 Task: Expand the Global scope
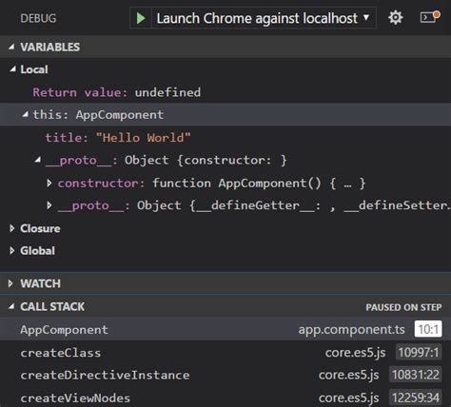pyautogui.click(x=12, y=251)
